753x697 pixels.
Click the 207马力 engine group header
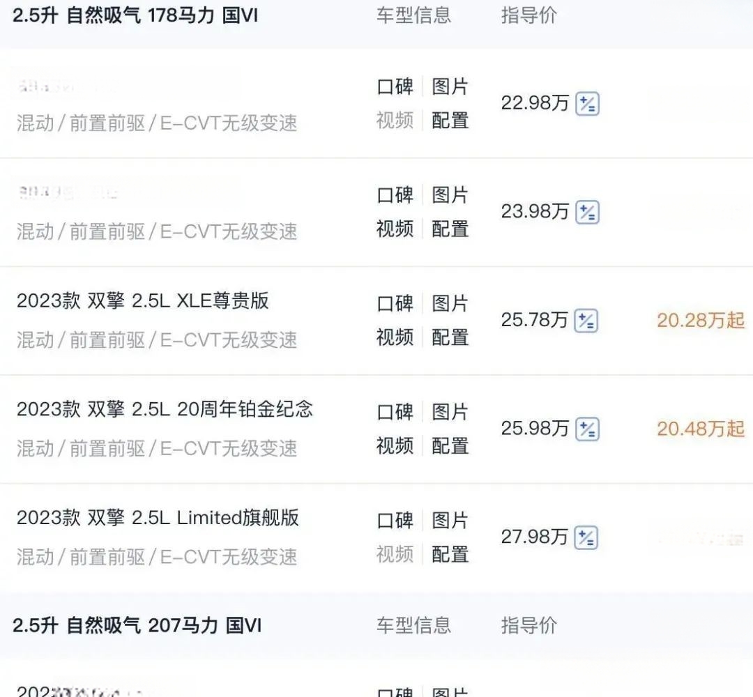point(137,625)
